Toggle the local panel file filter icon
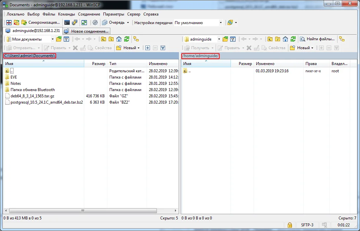 coord(66,39)
